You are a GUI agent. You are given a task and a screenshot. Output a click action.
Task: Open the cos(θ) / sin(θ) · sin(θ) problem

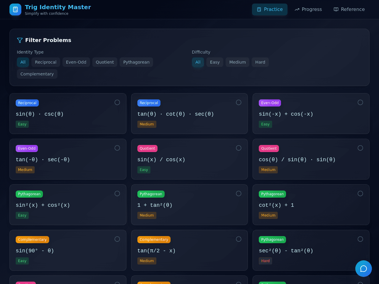click(x=311, y=159)
